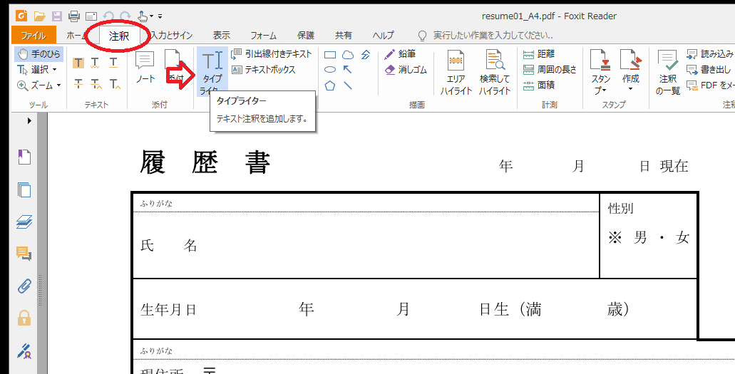Open the Stamp (スタンプ) dropdown
The width and height of the screenshot is (735, 374).
point(600,73)
